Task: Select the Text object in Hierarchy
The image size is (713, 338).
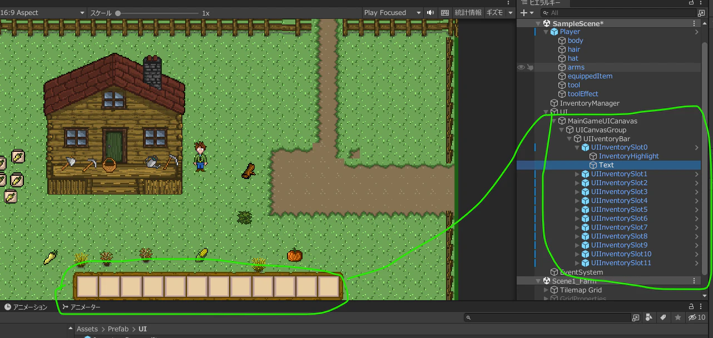Action: [606, 165]
